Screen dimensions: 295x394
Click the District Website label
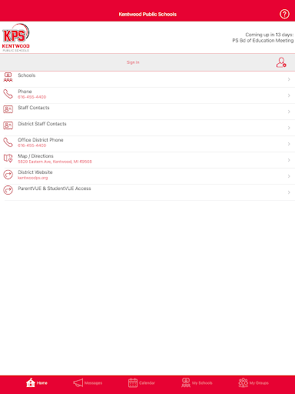(35, 172)
